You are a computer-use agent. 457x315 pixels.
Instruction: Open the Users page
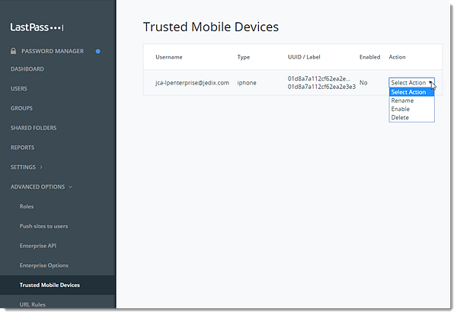[x=19, y=88]
